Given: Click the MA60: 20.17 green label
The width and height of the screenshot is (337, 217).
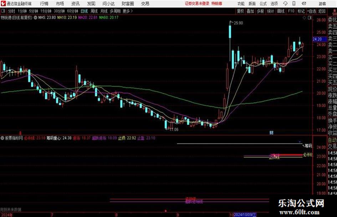Looking at the screenshot, I should pyautogui.click(x=109, y=17).
